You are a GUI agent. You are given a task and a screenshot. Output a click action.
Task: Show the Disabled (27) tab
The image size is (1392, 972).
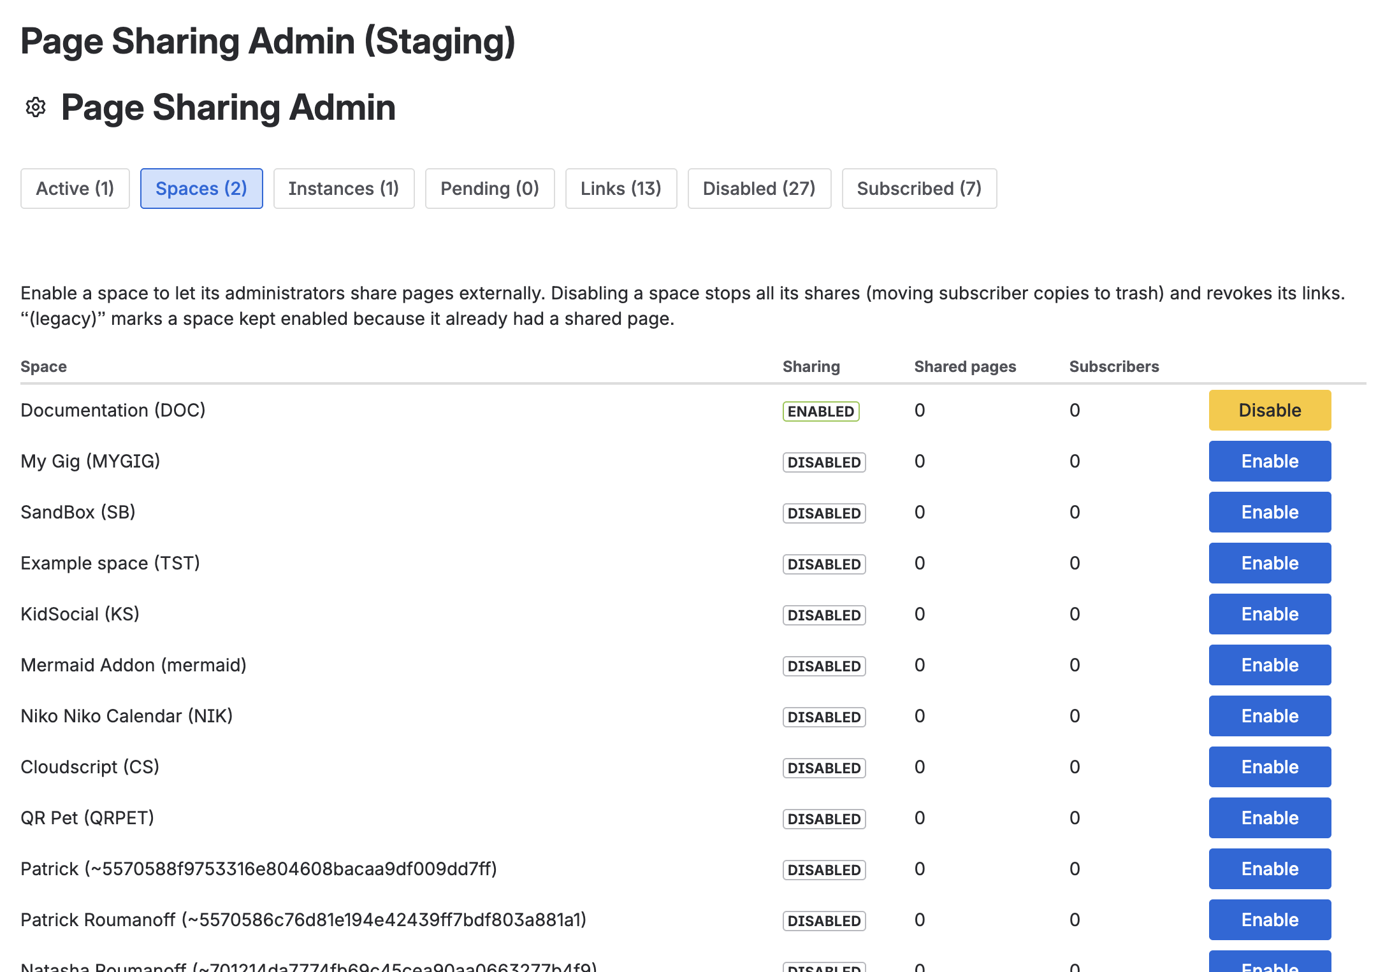[x=760, y=189]
